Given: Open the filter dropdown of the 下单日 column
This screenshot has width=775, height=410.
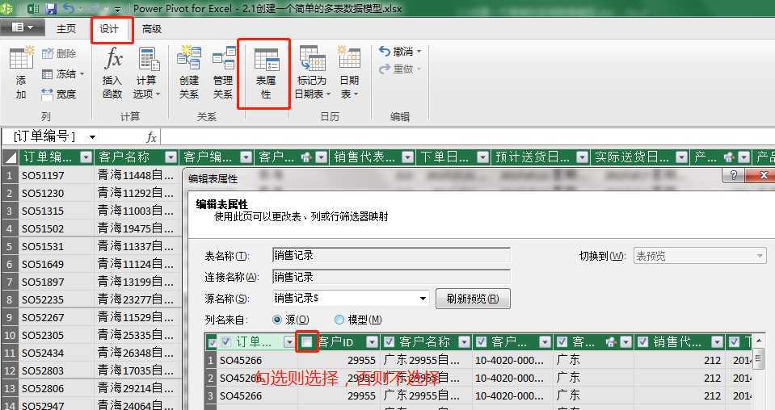Looking at the screenshot, I should (x=483, y=157).
